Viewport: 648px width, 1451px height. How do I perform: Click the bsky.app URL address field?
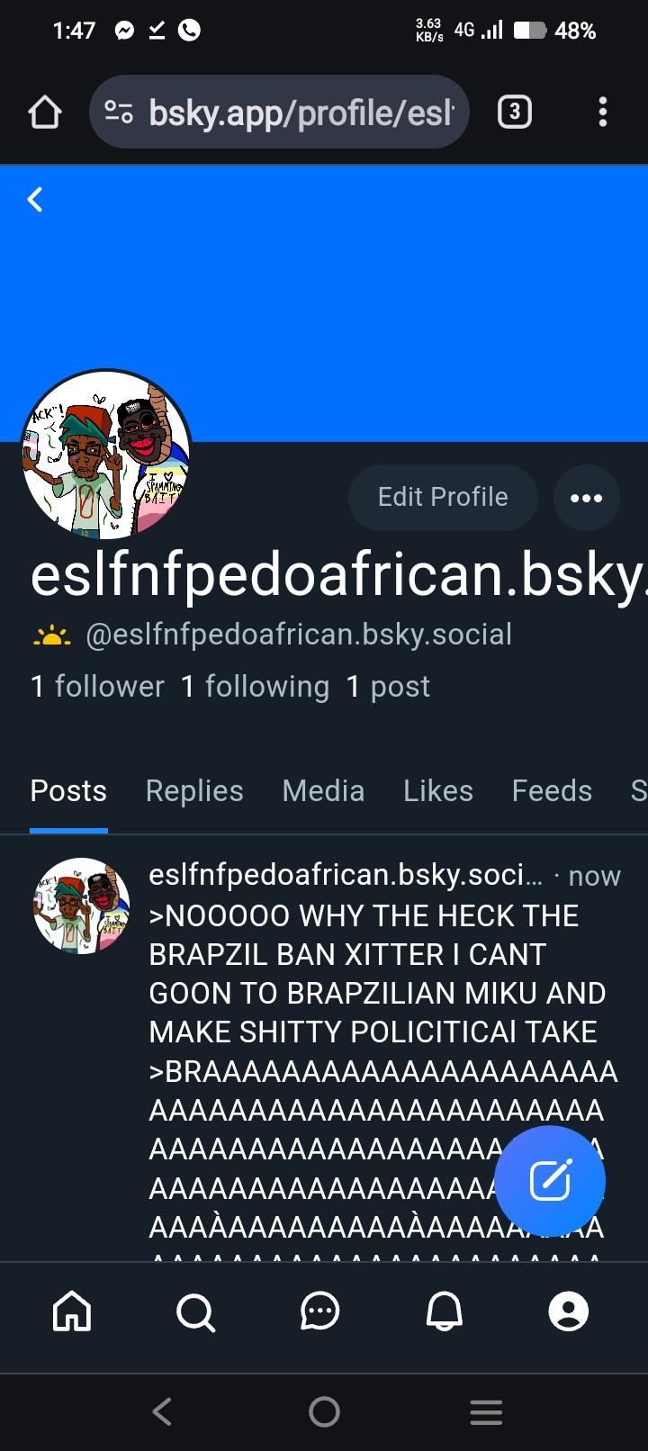coord(280,112)
